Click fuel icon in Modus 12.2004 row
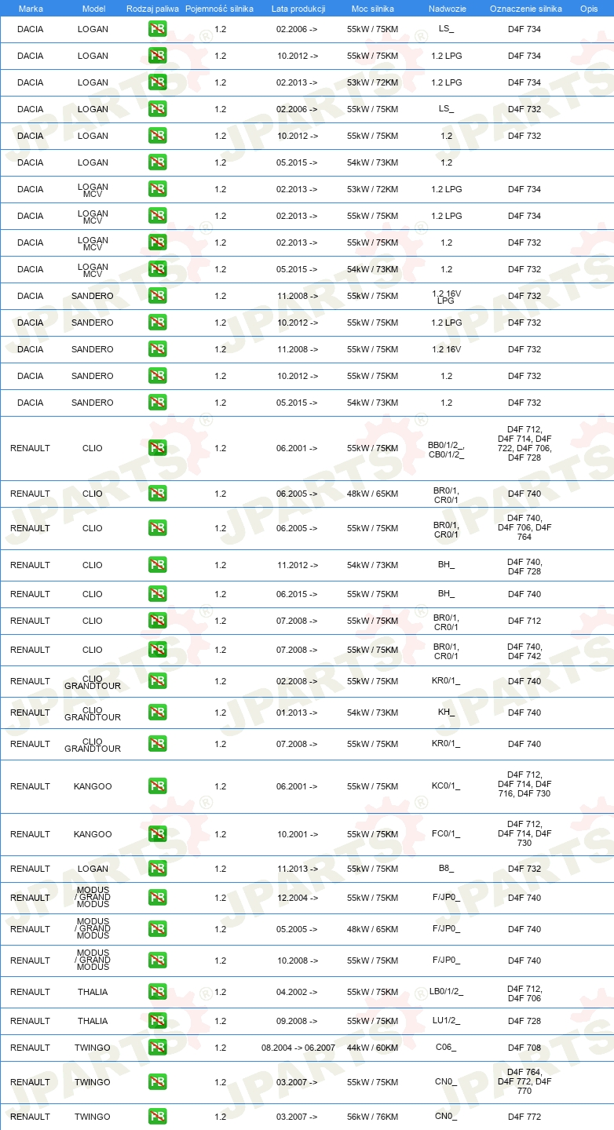Screen dimensions: 614x1130 (x=157, y=898)
